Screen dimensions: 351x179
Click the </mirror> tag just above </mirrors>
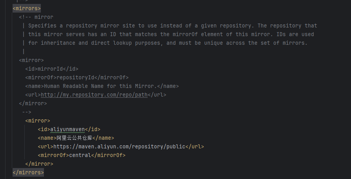(39, 164)
